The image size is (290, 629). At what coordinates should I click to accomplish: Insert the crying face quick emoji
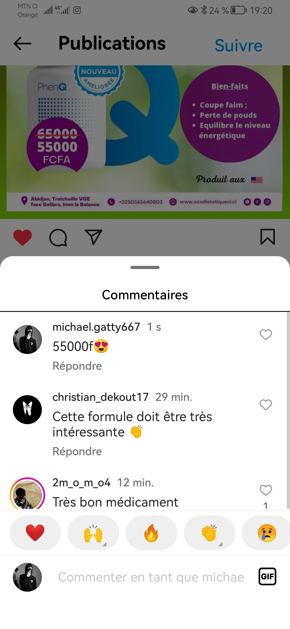267,533
